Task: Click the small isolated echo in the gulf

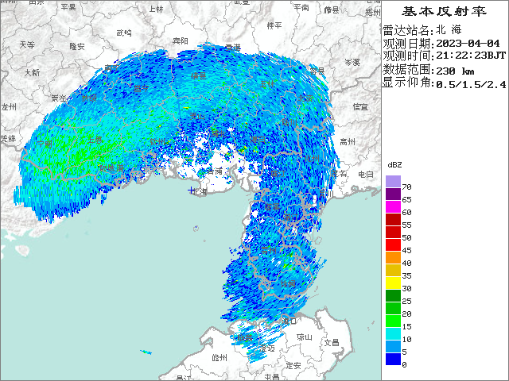Action: coord(146,352)
